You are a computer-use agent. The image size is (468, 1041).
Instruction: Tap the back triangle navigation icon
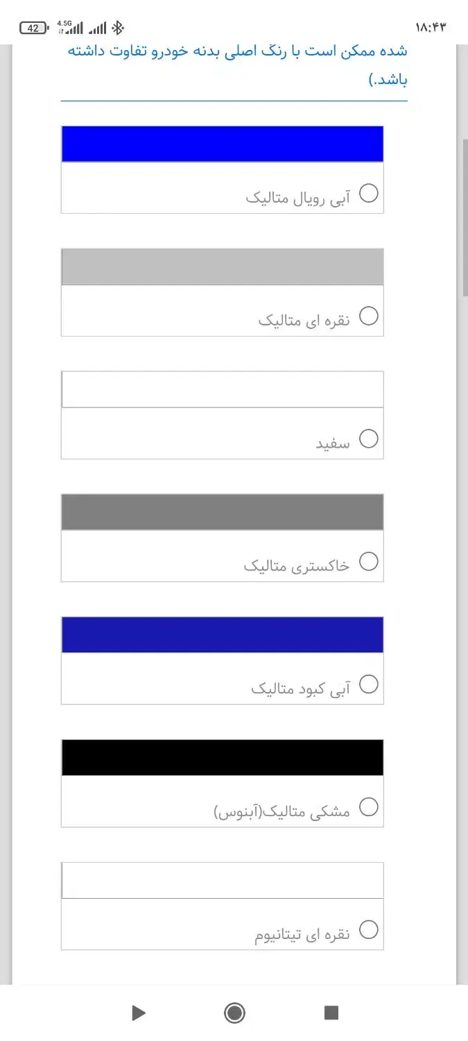pos(138,1013)
